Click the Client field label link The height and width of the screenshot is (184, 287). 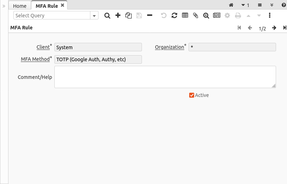43,47
